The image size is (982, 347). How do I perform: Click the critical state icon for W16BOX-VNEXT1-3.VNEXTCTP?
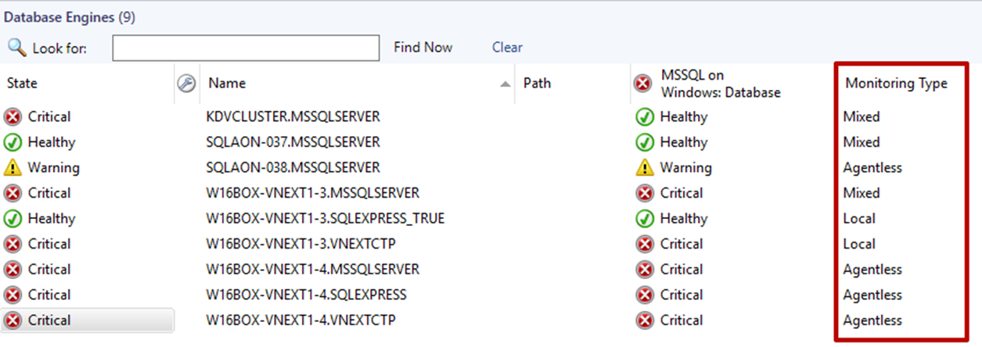[13, 244]
